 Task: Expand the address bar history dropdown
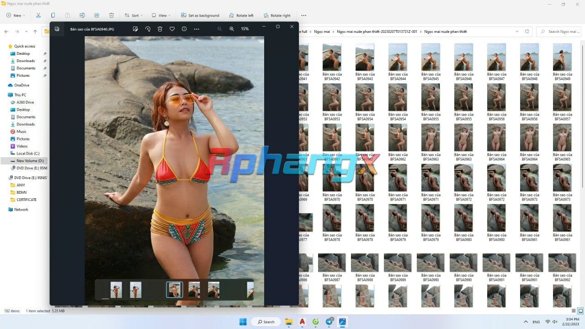(x=517, y=32)
